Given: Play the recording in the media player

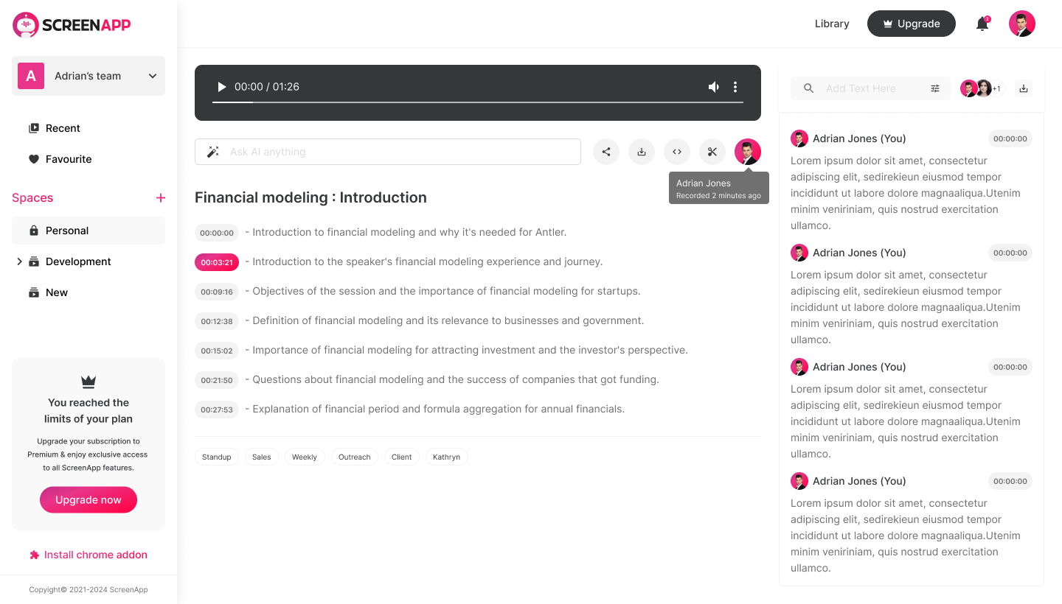Looking at the screenshot, I should tap(221, 87).
